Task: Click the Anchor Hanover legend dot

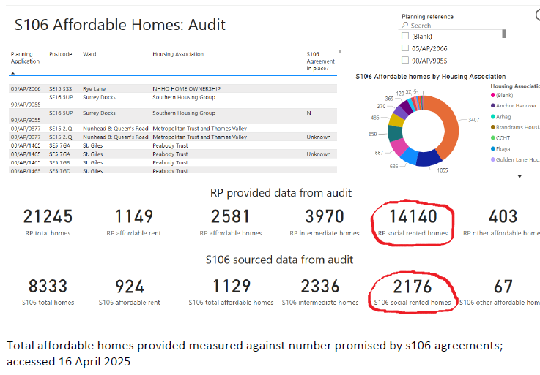Action: coord(493,105)
